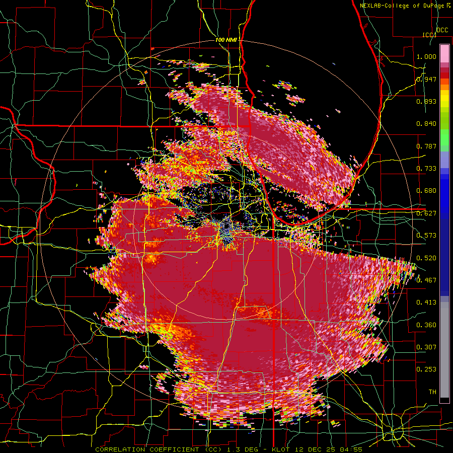Click the 1.000 scale value
Image resolution: width=453 pixels, height=453 pixels.
(426, 56)
